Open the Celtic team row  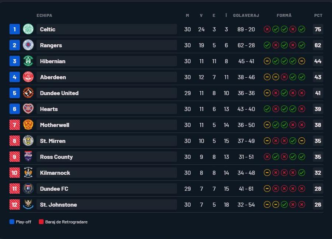coord(107,29)
